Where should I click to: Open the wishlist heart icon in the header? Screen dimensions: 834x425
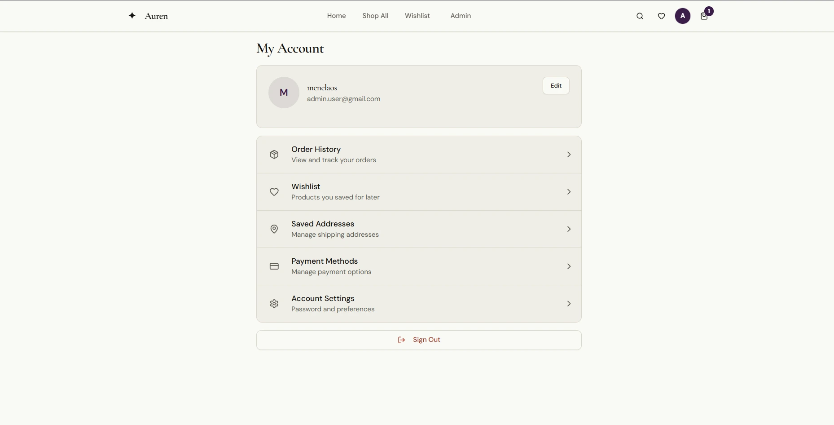[661, 16]
